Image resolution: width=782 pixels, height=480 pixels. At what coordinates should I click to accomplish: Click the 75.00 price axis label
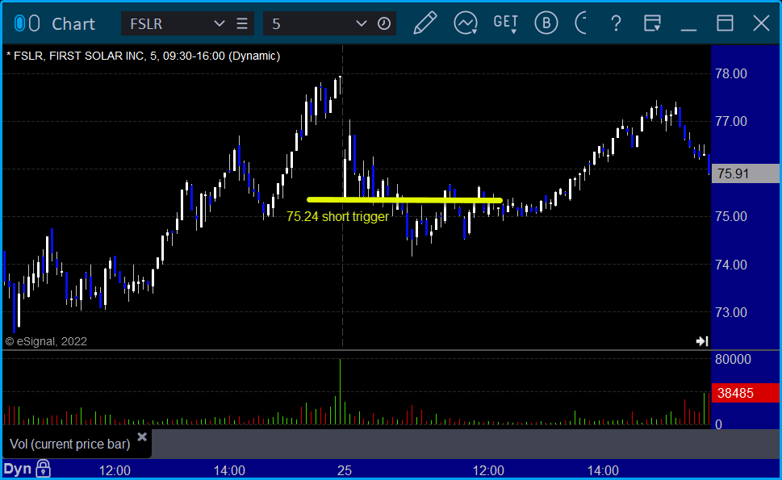pyautogui.click(x=731, y=217)
